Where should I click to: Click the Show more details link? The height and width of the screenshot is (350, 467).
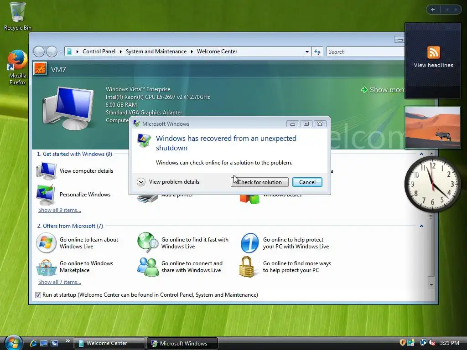[383, 90]
